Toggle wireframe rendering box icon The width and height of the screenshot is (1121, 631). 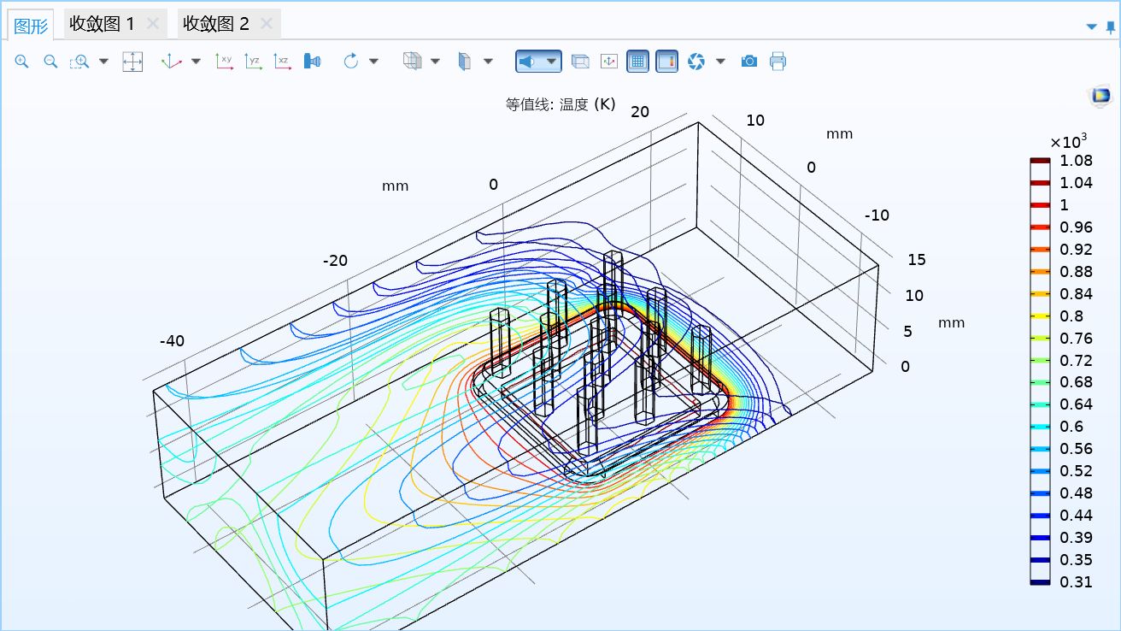pos(580,62)
